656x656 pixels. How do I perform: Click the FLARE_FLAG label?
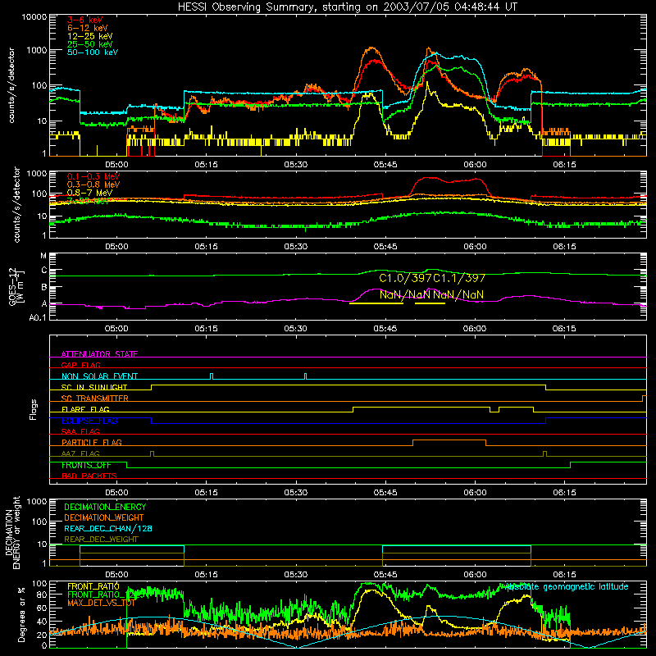coord(85,409)
